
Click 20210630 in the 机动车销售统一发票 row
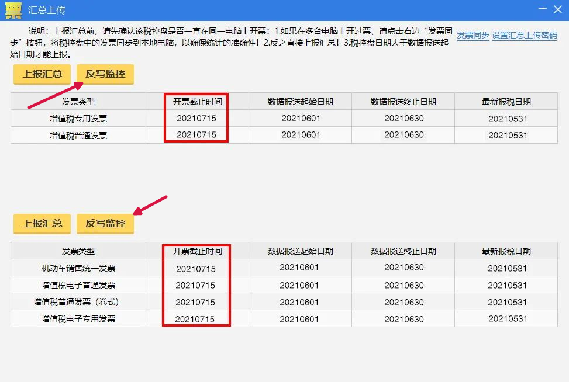(404, 267)
